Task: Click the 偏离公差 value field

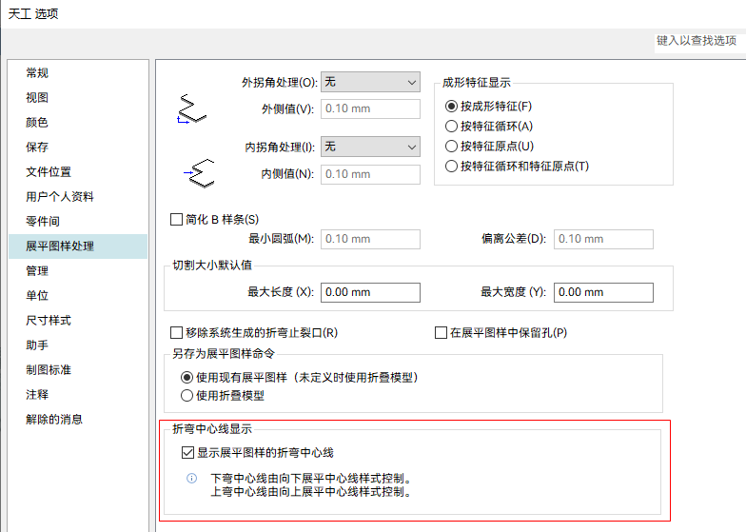Action: [603, 239]
